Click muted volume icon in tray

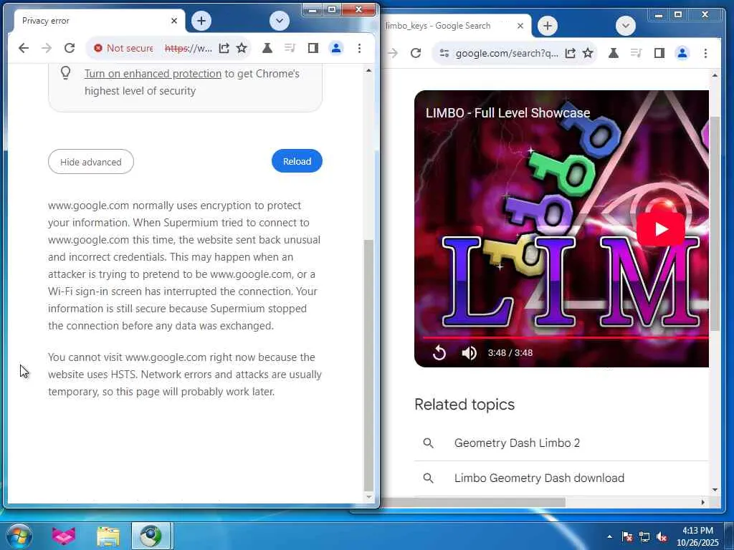662,536
